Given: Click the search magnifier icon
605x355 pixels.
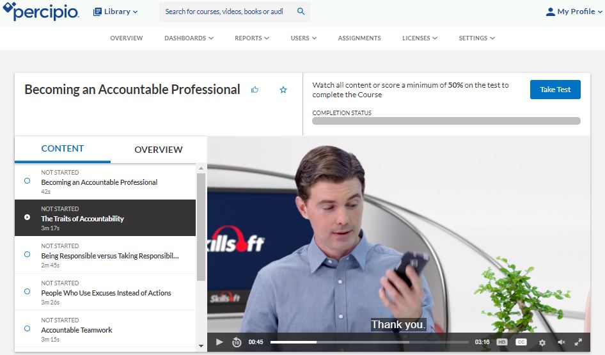Looking at the screenshot, I should point(301,12).
